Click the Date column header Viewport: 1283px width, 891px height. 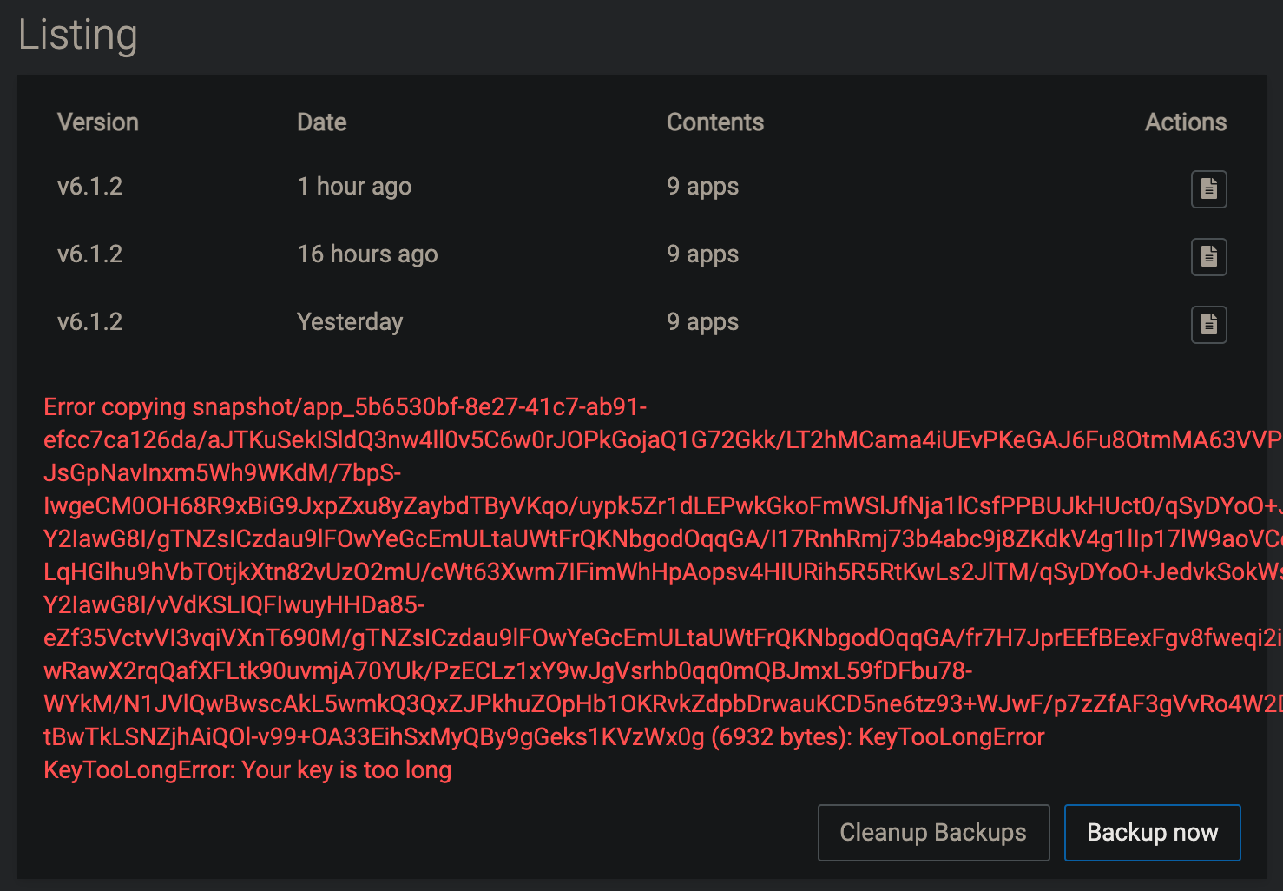321,122
